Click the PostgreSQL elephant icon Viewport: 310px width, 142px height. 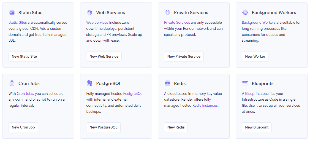[x=89, y=83]
